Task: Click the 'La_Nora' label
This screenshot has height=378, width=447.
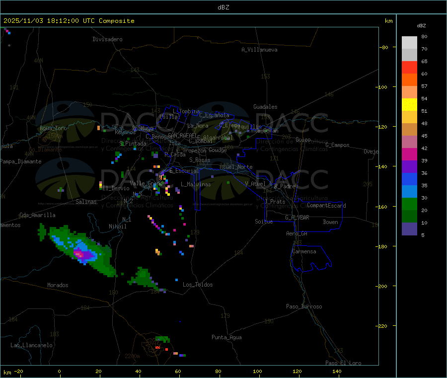Action: coord(198,126)
